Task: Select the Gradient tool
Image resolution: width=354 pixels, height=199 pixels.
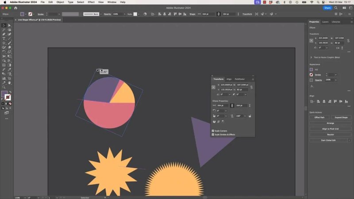Action: 9,65
